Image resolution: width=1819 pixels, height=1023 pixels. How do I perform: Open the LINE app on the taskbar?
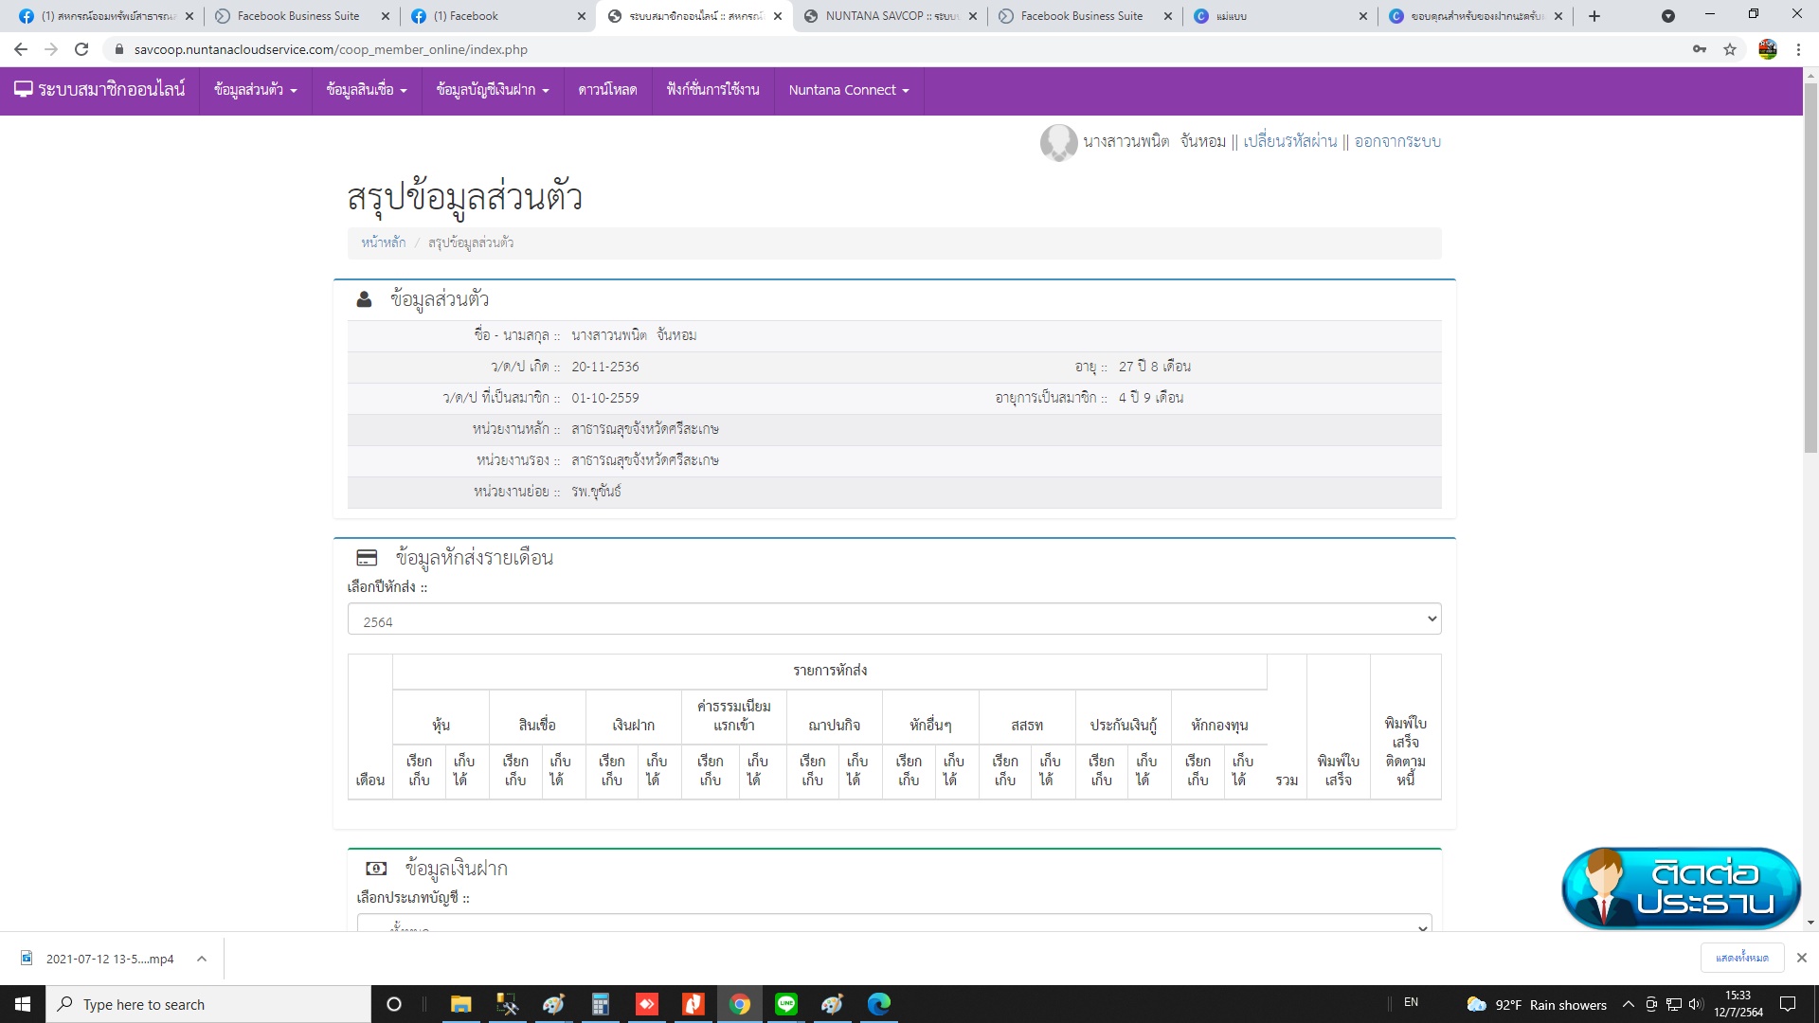786,1004
